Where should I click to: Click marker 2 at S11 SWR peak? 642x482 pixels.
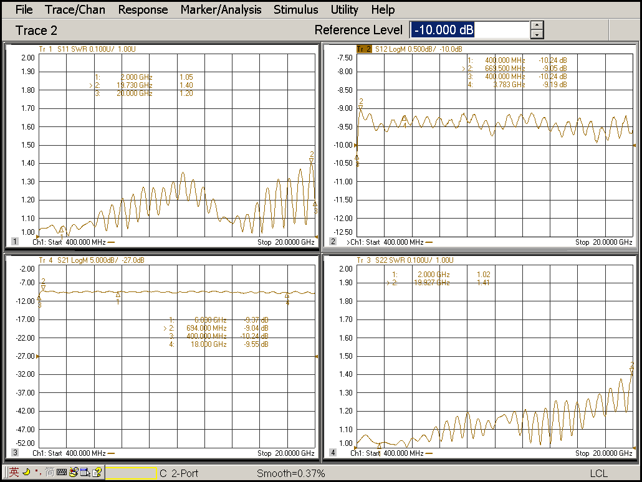[312, 158]
